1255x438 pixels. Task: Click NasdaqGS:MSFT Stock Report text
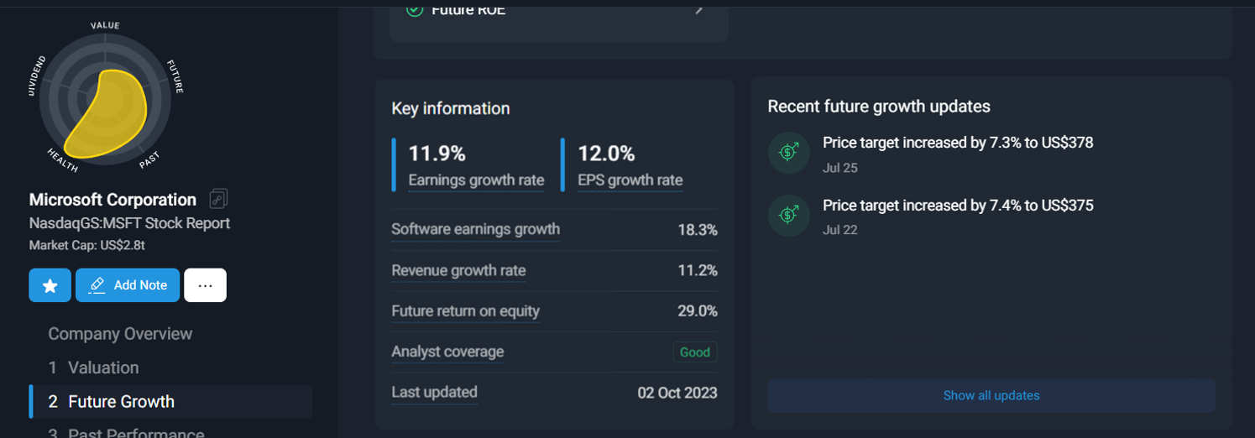tap(129, 223)
